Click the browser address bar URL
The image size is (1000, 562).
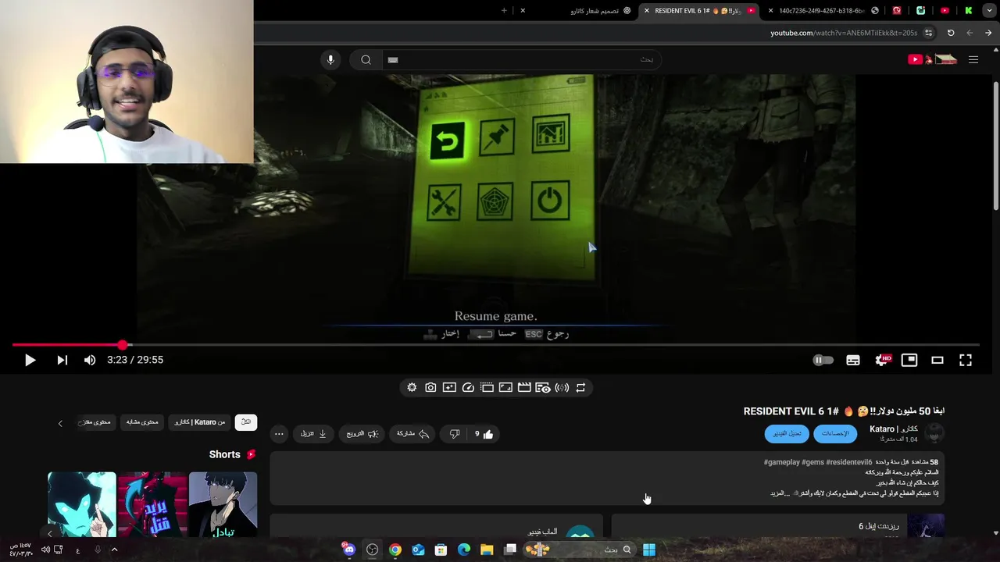[x=843, y=33]
